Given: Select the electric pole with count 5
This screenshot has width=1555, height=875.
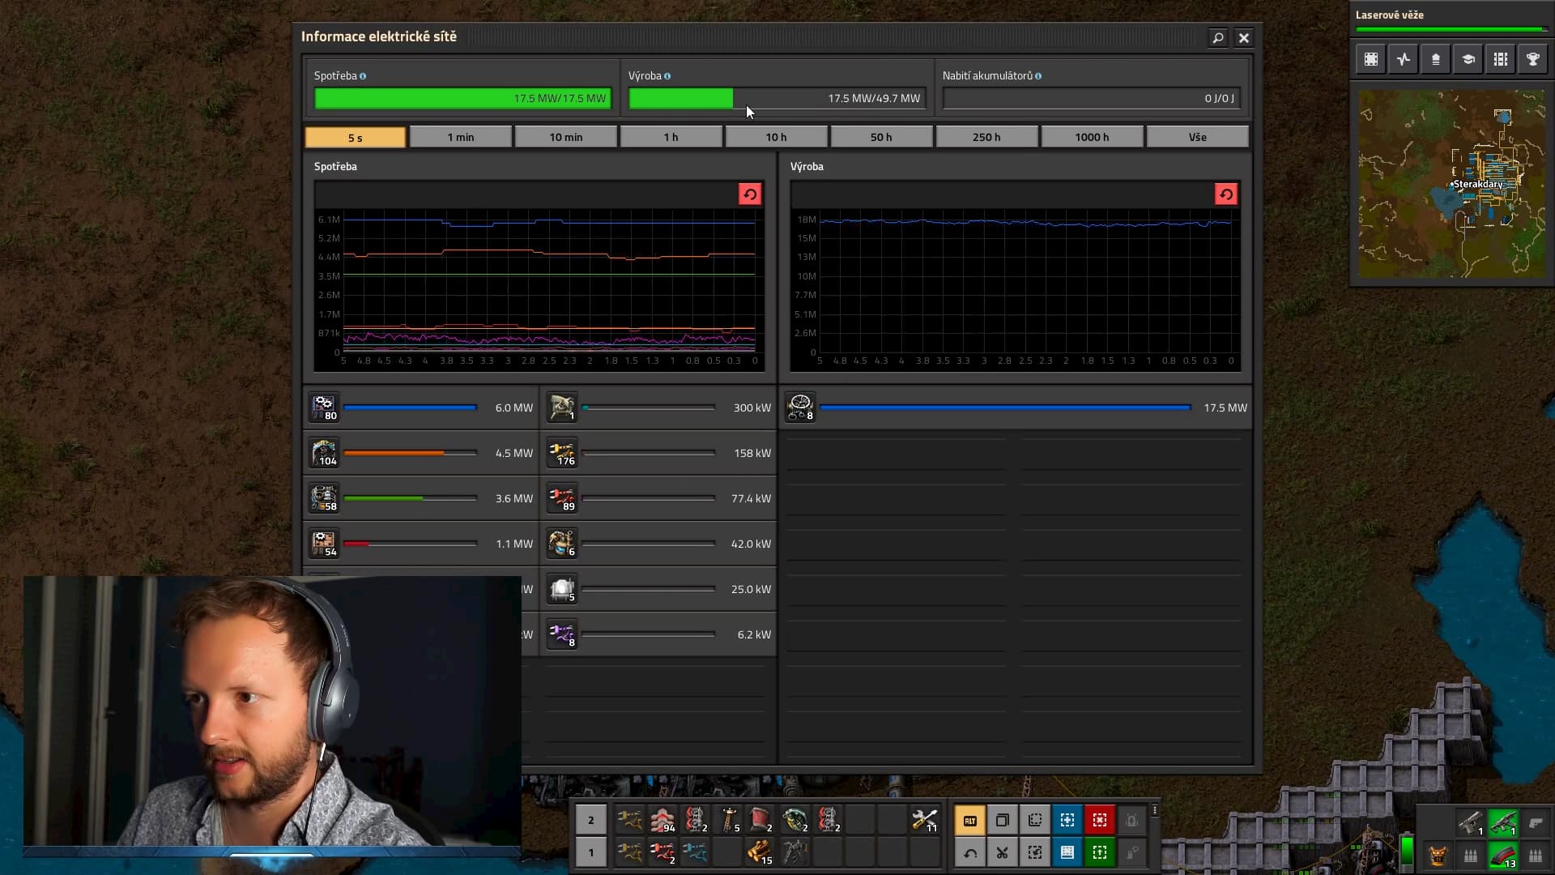Looking at the screenshot, I should [x=729, y=820].
